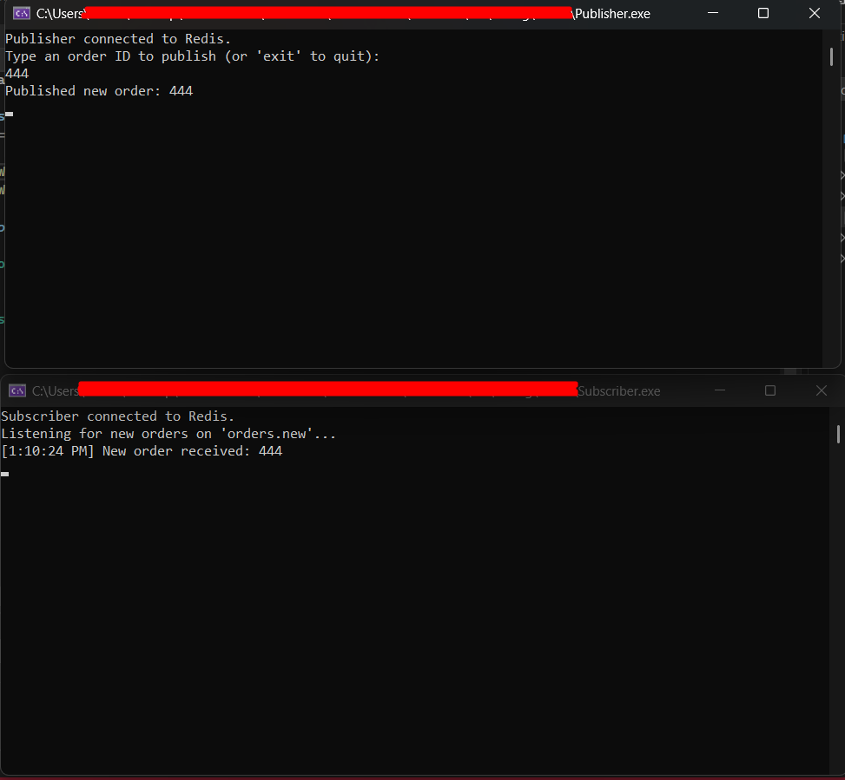The height and width of the screenshot is (780, 845).
Task: Click the Subscriber window vertical scrollbar thumb
Action: coord(838,435)
